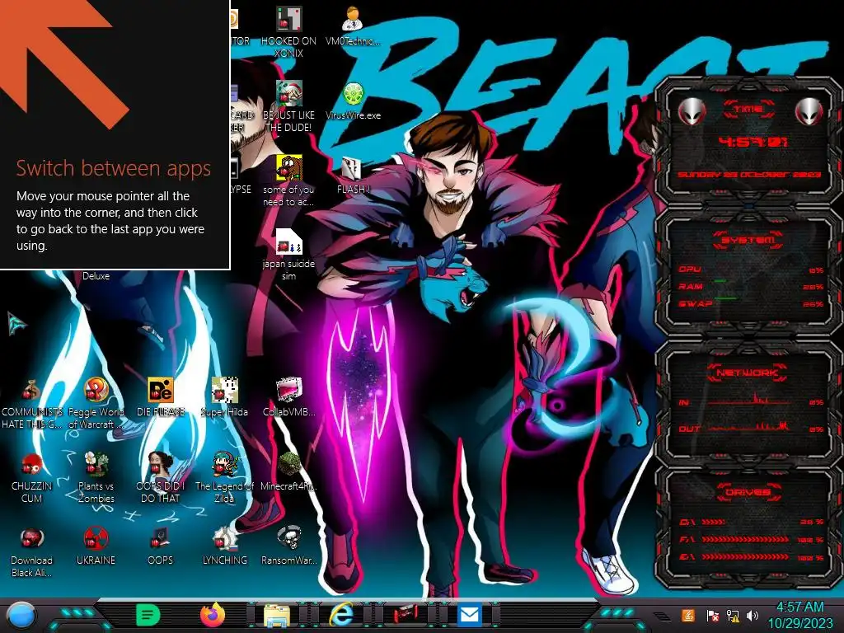Click the SYSTEM header on the widget
Viewport: 844px width, 633px height.
click(x=748, y=240)
